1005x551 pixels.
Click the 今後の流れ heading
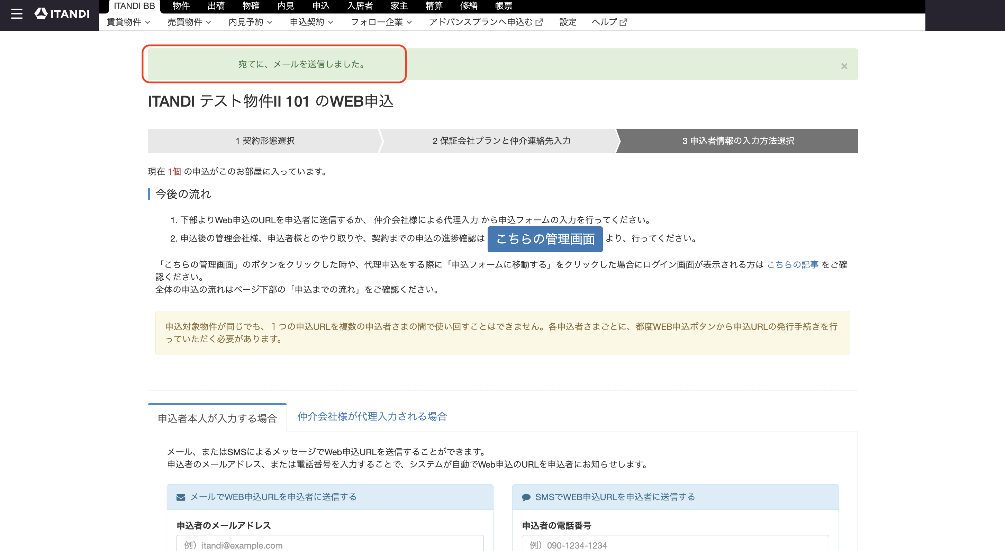pyautogui.click(x=183, y=194)
